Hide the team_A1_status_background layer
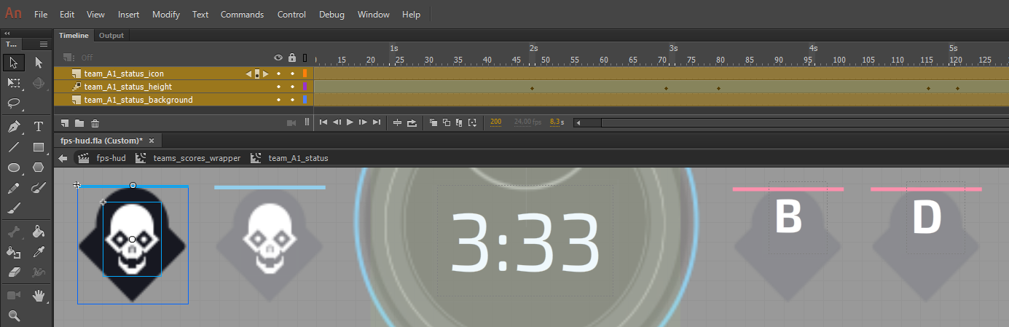Image resolution: width=1009 pixels, height=327 pixels. tap(278, 100)
